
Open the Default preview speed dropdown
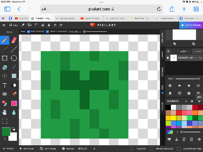pyautogui.click(x=82, y=149)
